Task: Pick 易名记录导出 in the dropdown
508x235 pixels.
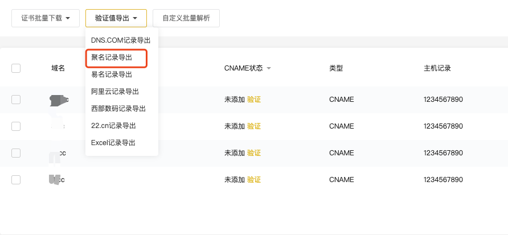Action: (x=112, y=75)
